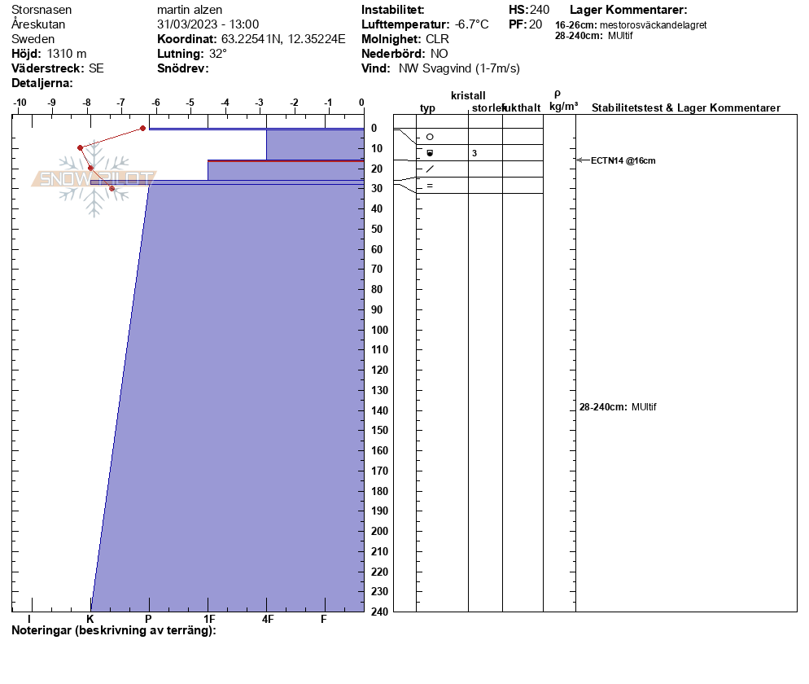Click the 'fukthalt' column header
The width and height of the screenshot is (809, 684).
(522, 107)
